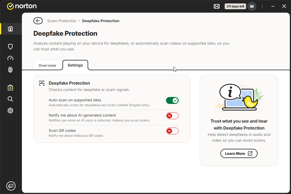Open the chat assistant icon at bottom-left
The width and height of the screenshot is (291, 194).
click(x=11, y=186)
